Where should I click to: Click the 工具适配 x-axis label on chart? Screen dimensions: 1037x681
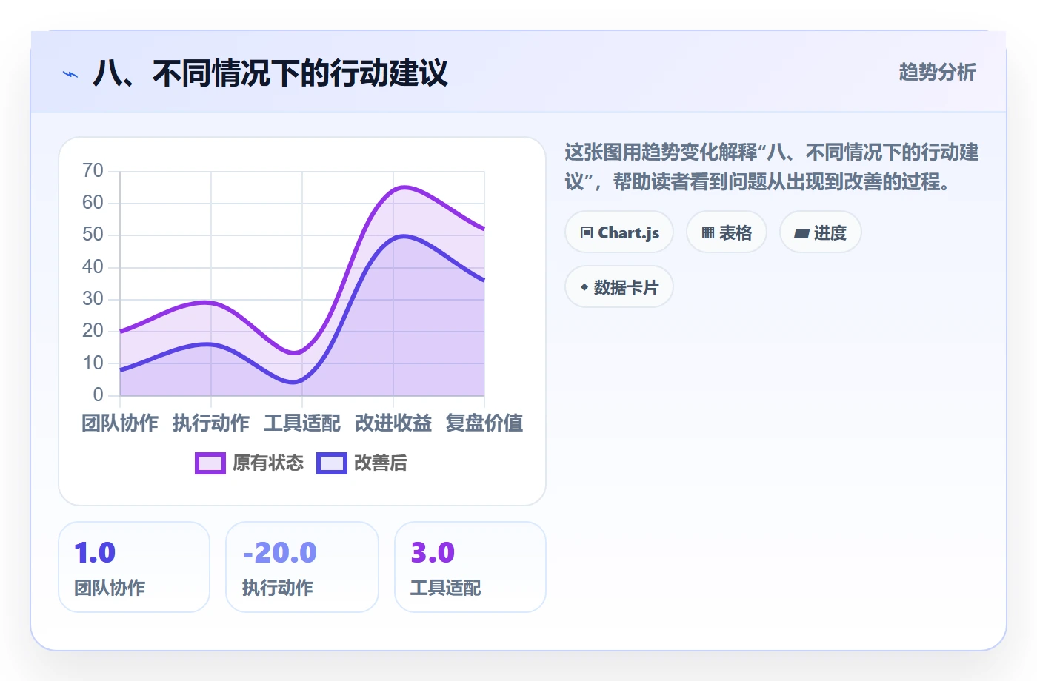point(302,423)
